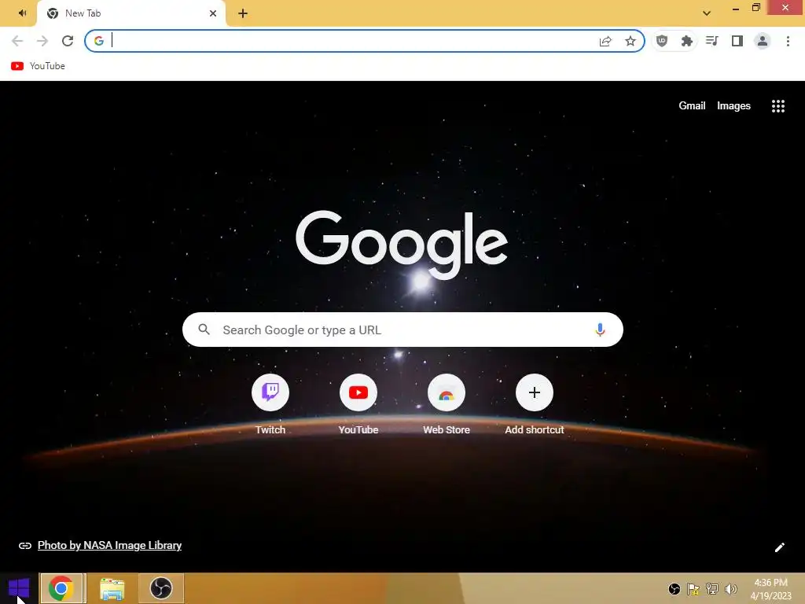Open OBS Studio from the taskbar
The width and height of the screenshot is (805, 604).
click(x=161, y=588)
